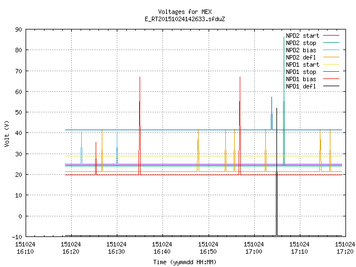Click the y-axis tick value 90
Image resolution: width=356 pixels, height=267 pixels.
(x=19, y=29)
